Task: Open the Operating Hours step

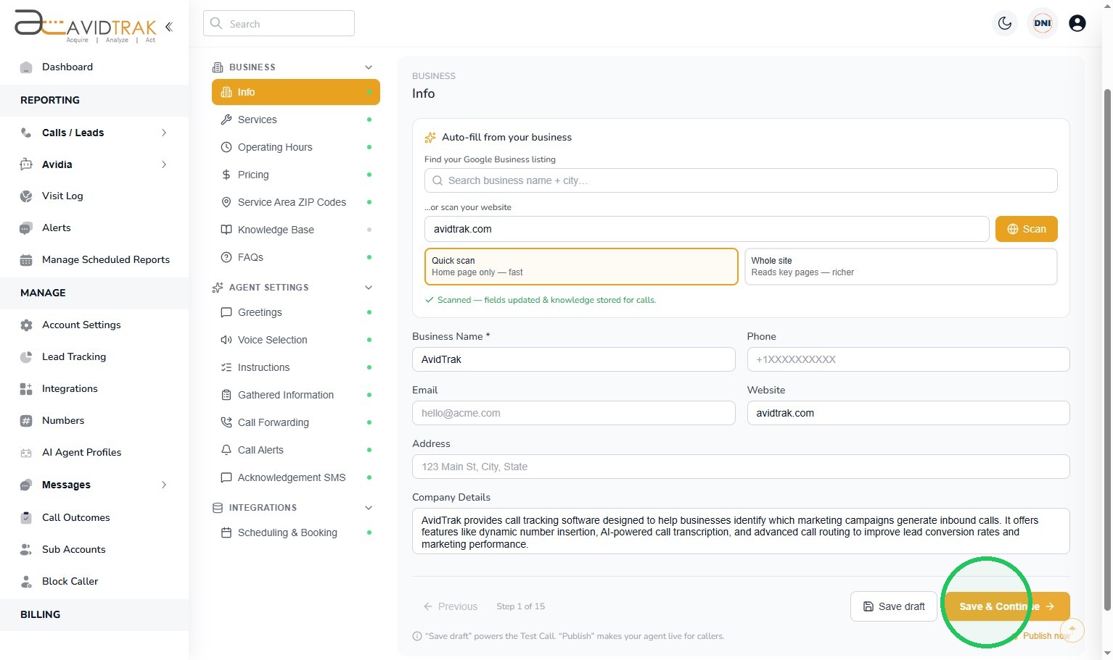Action: click(296, 147)
